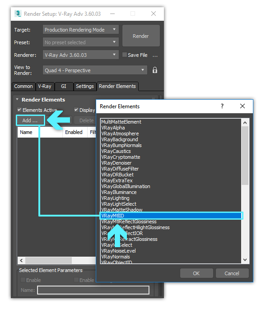Screen dimensions: 266x309
Task: Click the vertical scrollbar thumb of elements list
Action: point(245,156)
